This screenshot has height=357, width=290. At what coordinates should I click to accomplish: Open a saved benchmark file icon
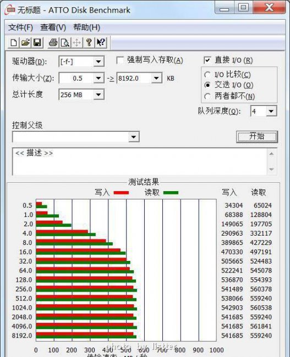pyautogui.click(x=25, y=43)
